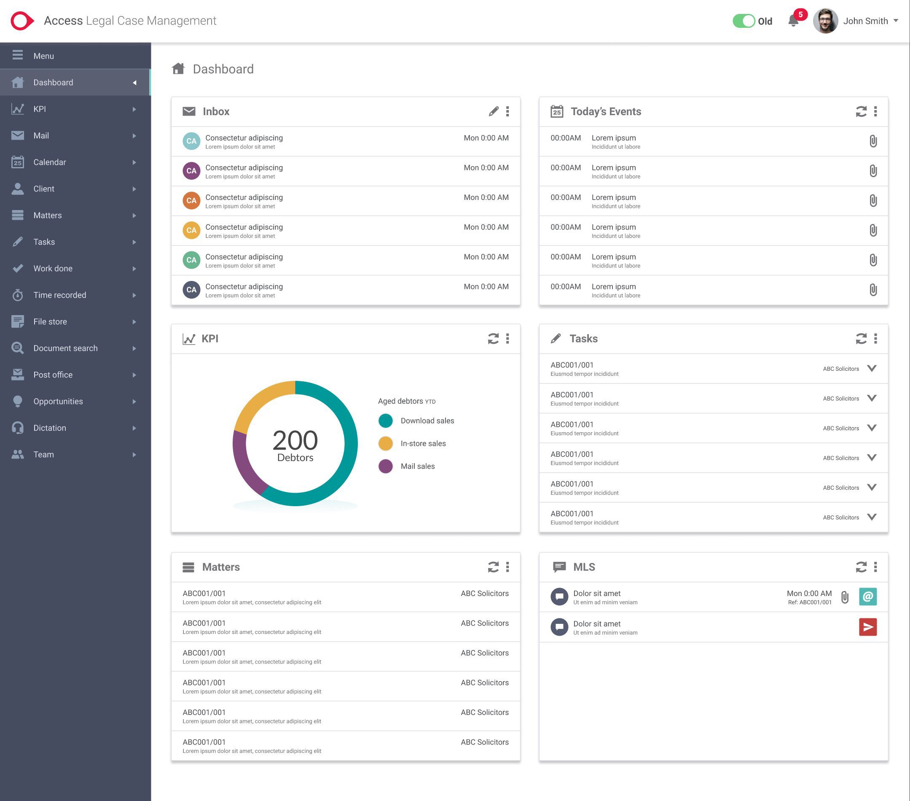Open Calendar from the sidebar
Screen dimensions: 910x801
[50, 162]
